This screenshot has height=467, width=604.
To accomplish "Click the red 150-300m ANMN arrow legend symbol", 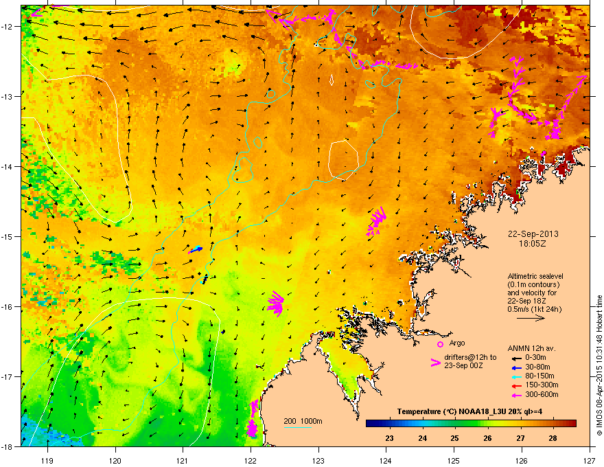I will 516,386.
